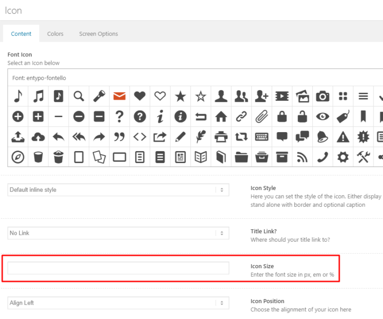Open the Default inline style dropdown
The height and width of the screenshot is (319, 383).
click(118, 190)
